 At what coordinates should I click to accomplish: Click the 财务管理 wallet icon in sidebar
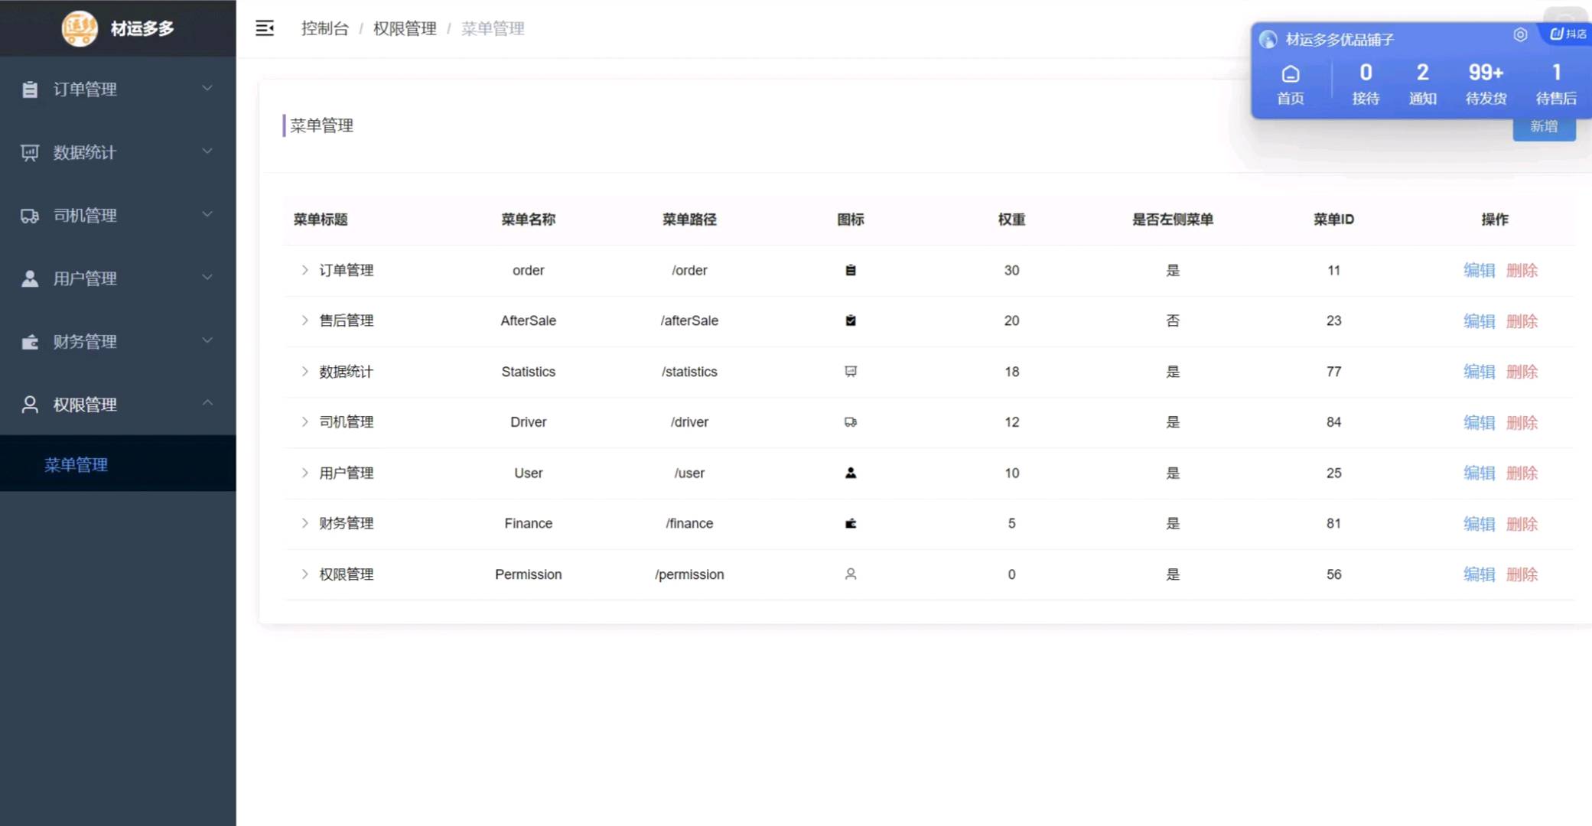pyautogui.click(x=29, y=341)
